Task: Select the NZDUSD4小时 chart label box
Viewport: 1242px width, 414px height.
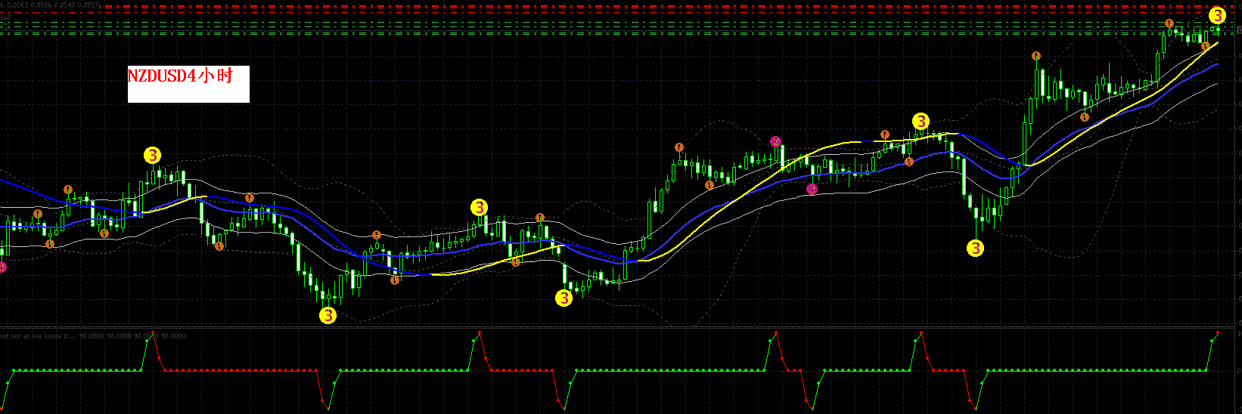Action: pos(188,83)
